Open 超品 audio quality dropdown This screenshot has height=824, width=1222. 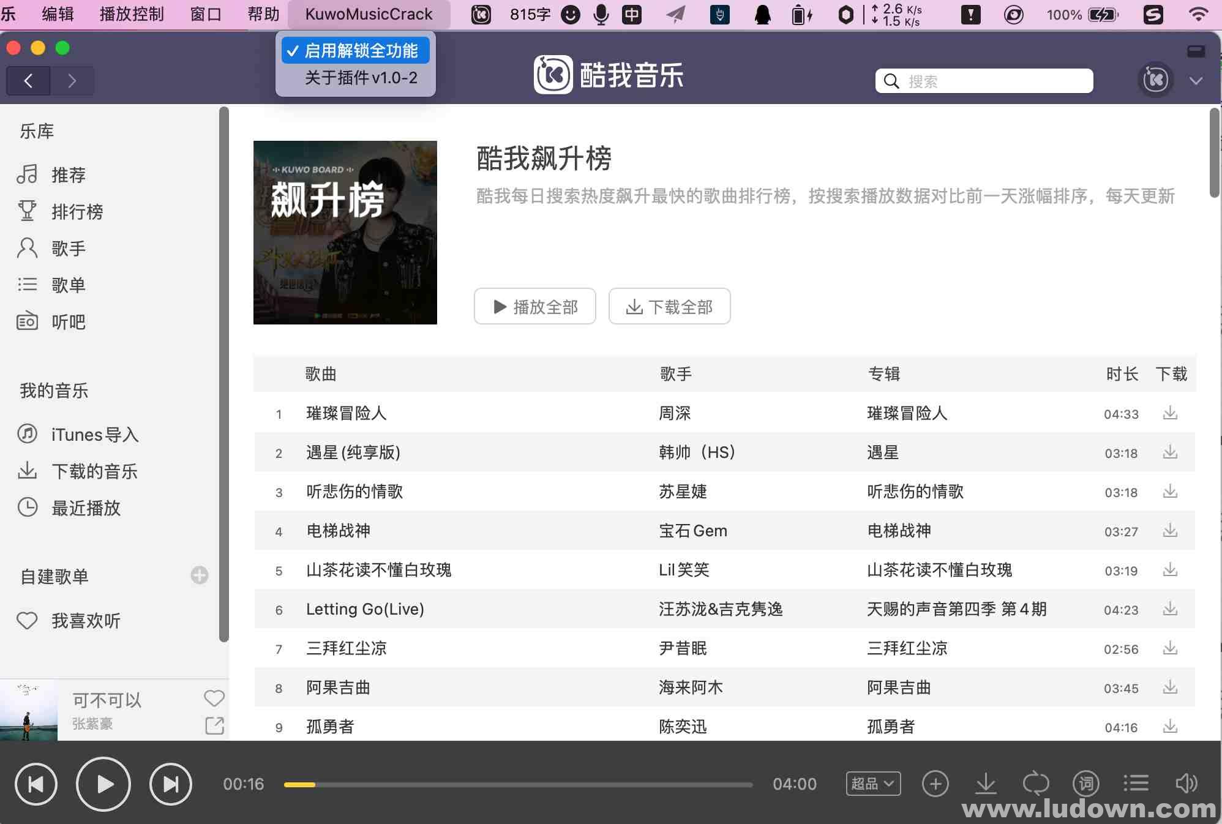(873, 784)
